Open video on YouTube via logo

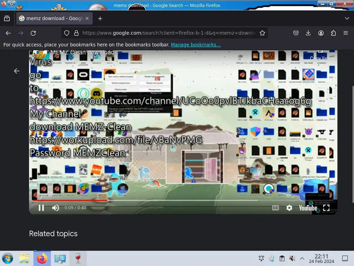coord(308,208)
